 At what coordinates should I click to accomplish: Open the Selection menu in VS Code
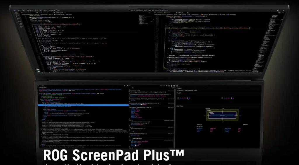(x=30, y=11)
